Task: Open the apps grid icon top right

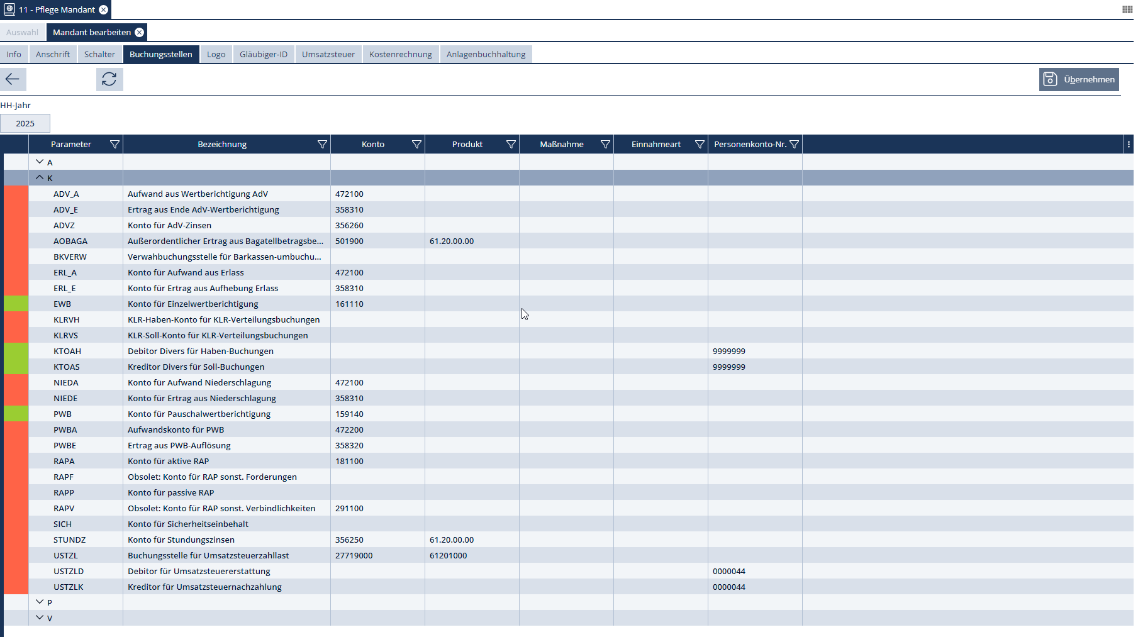Action: click(x=1127, y=9)
